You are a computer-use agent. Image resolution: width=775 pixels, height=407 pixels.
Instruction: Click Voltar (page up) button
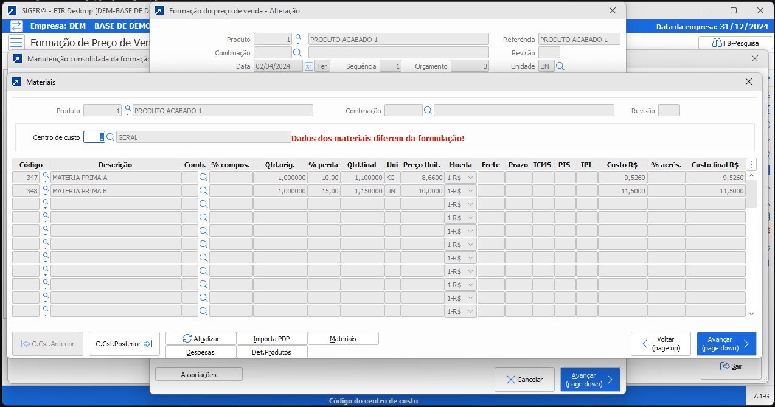pyautogui.click(x=661, y=344)
